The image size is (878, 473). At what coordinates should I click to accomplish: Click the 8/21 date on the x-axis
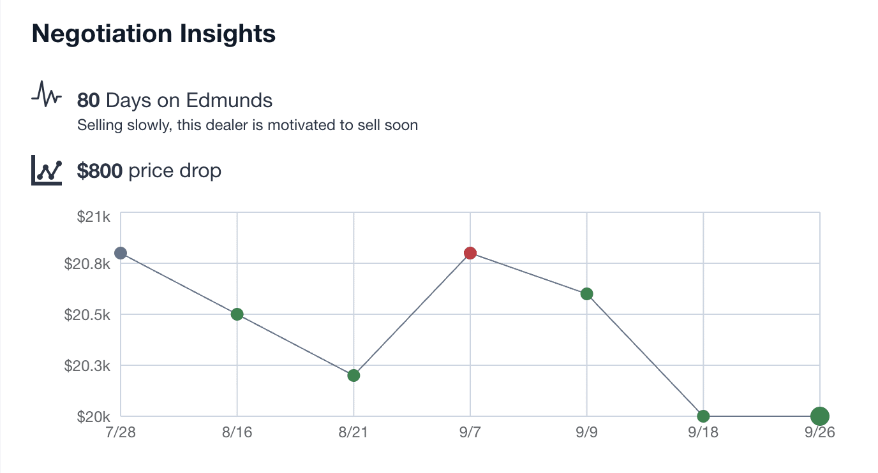coord(353,432)
